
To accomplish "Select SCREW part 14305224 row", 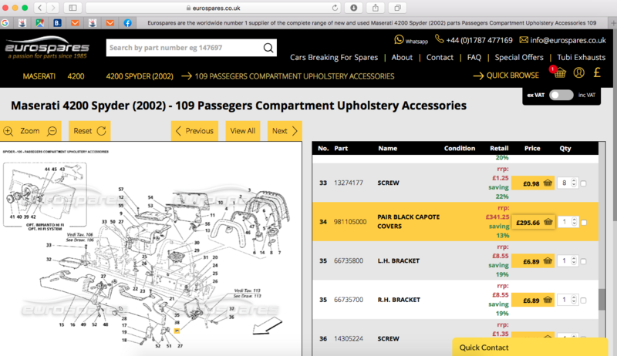I will tap(455, 338).
